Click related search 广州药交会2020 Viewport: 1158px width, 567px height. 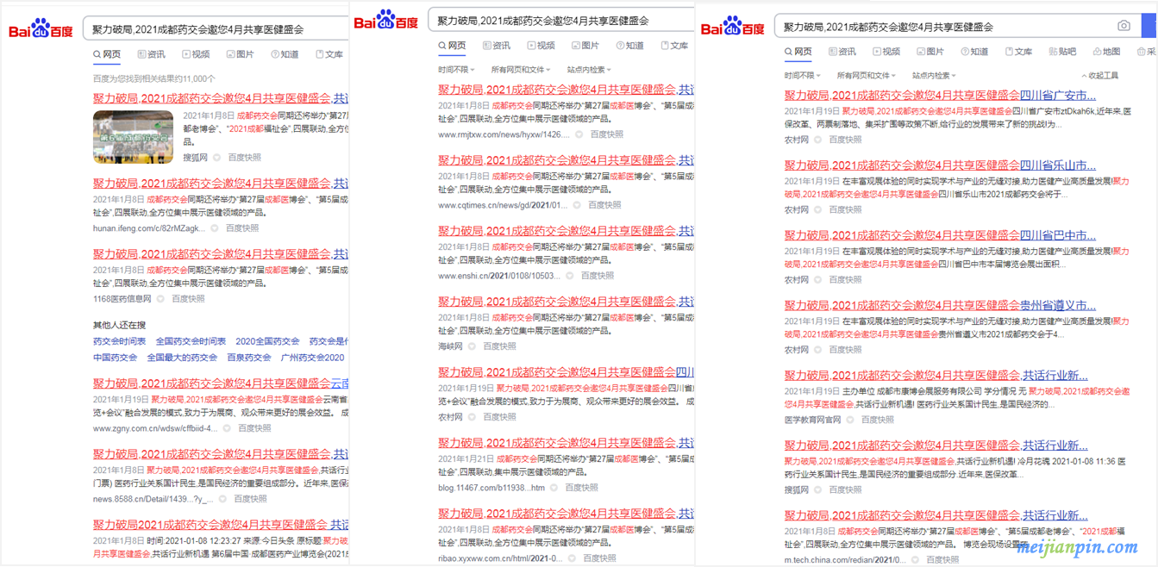312,358
